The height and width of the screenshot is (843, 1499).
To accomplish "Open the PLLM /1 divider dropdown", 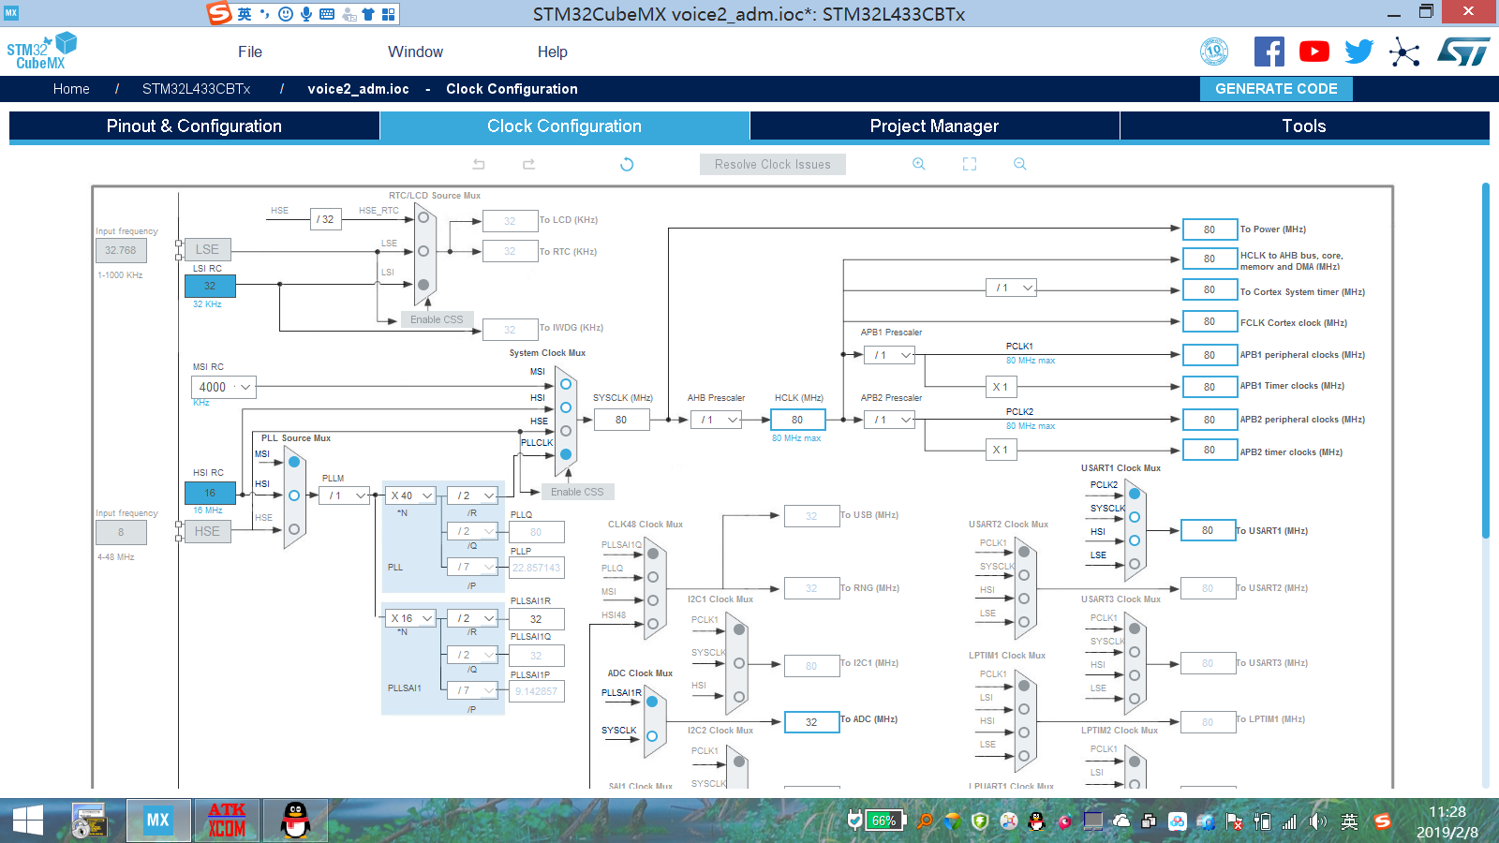I will click(346, 495).
